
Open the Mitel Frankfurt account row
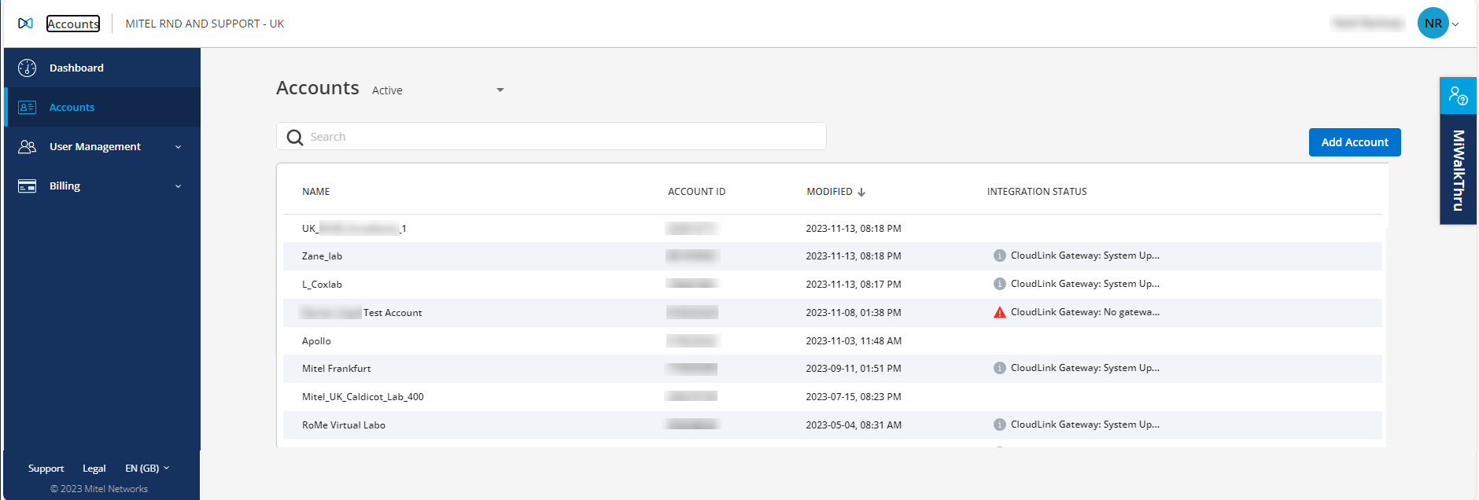(337, 369)
